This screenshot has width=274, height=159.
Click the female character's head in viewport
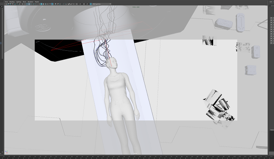coord(112,63)
